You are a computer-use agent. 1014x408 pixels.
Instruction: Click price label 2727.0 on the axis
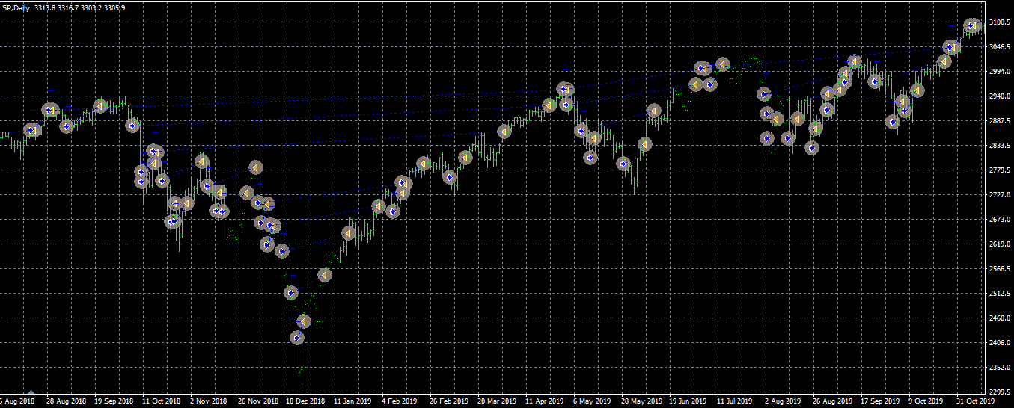(1001, 195)
